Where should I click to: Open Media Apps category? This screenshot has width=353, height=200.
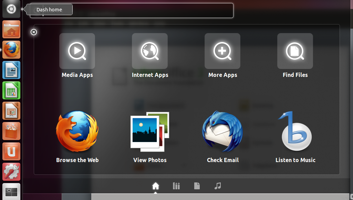click(x=77, y=51)
